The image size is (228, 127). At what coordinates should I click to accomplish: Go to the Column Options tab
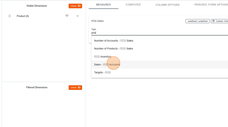click(x=167, y=5)
